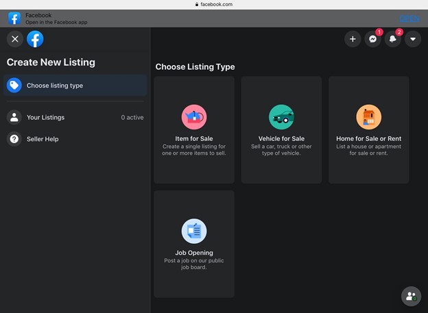Open Messenger chats icon
Viewport: 428px width, 313px height.
click(372, 39)
